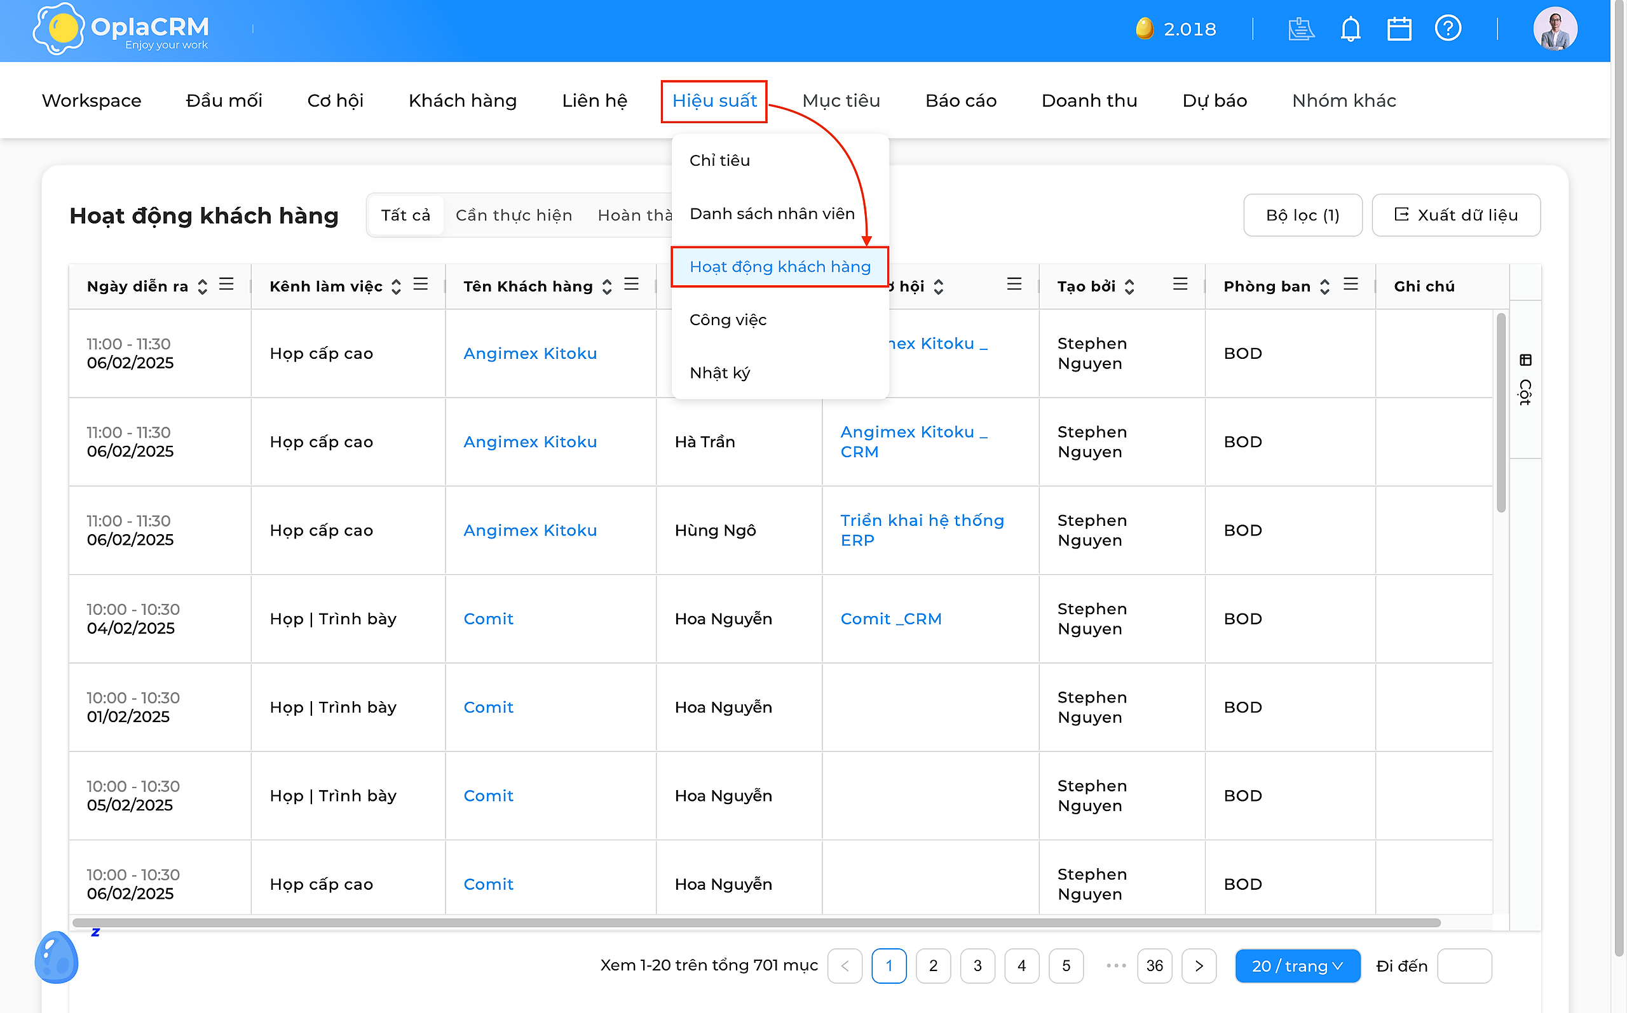Image resolution: width=1627 pixels, height=1013 pixels.
Task: Open the Liên hệ menu
Action: [x=595, y=101]
